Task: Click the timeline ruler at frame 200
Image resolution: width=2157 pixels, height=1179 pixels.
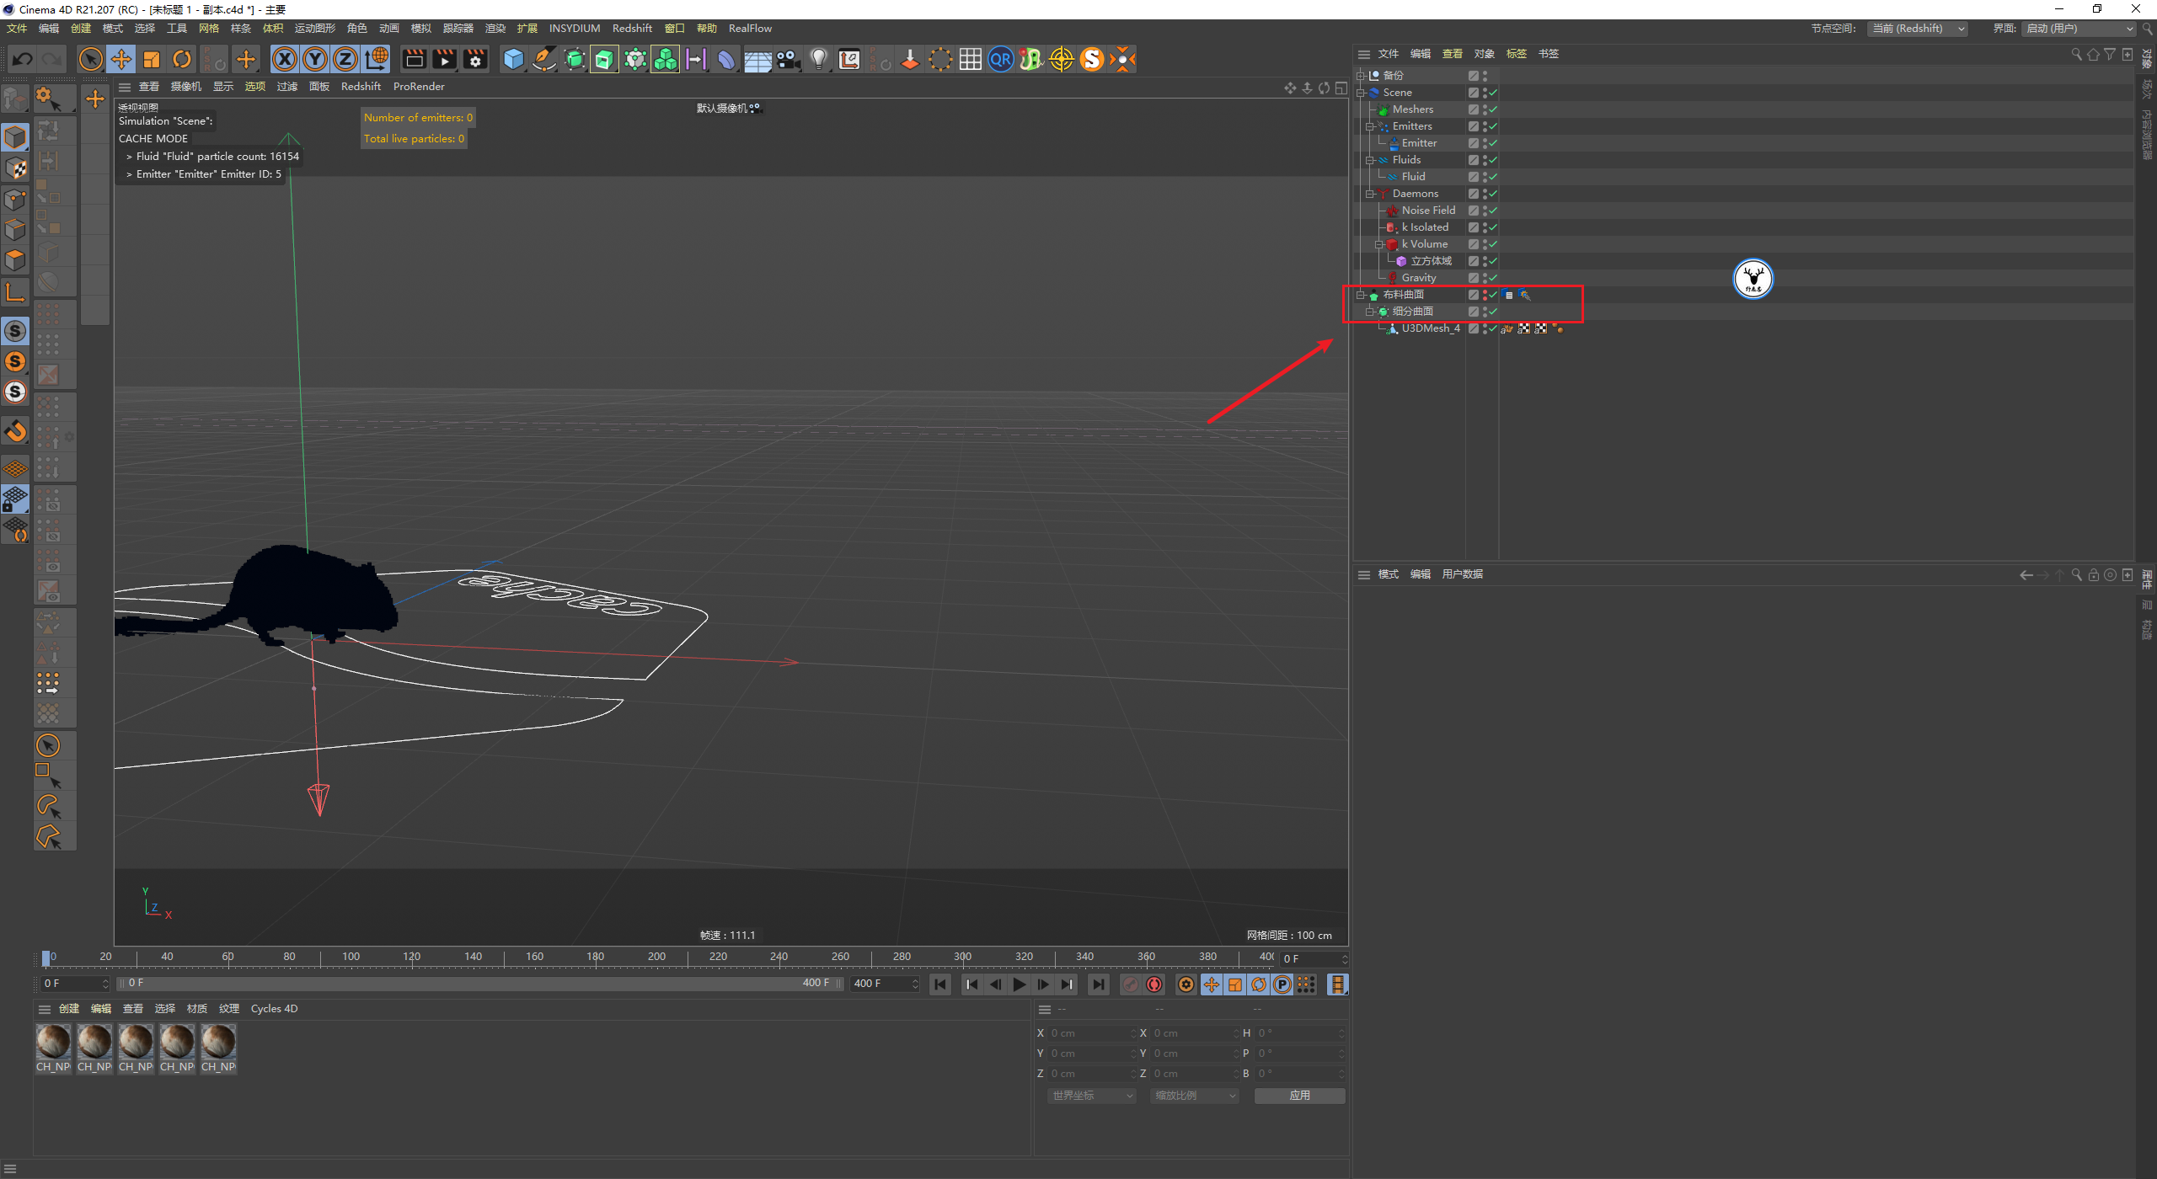Action: [x=657, y=958]
